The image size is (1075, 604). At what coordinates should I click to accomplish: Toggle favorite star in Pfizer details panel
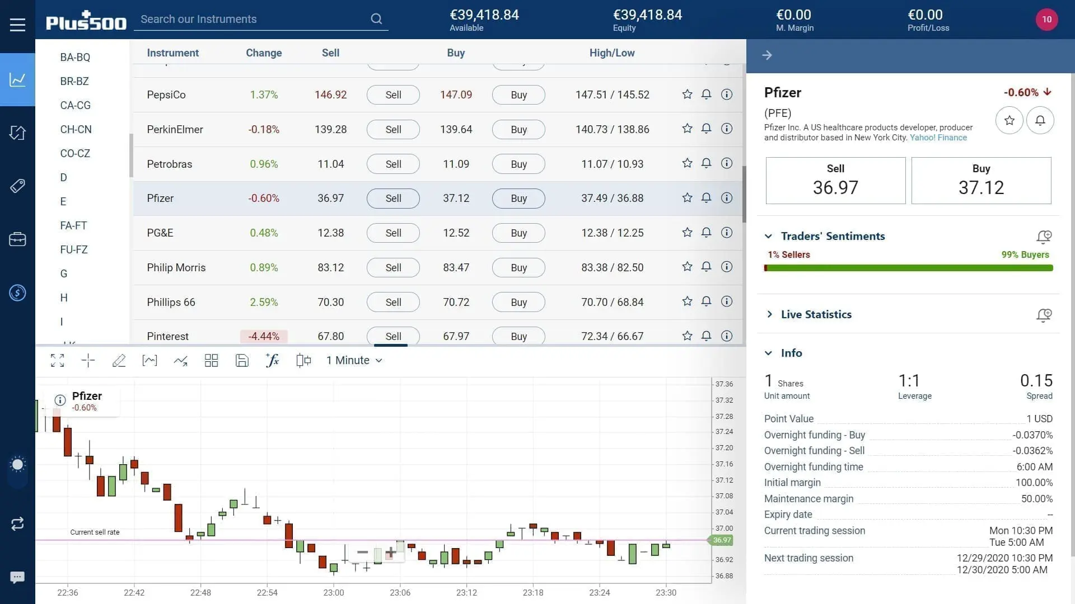1009,120
